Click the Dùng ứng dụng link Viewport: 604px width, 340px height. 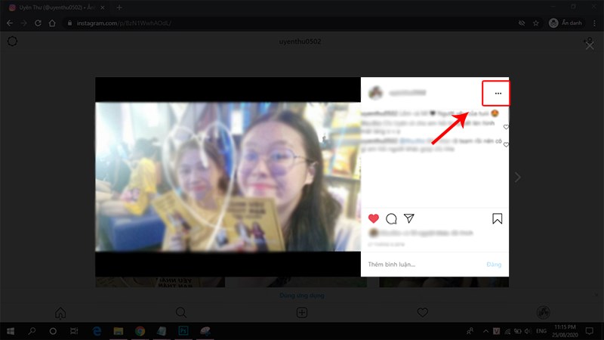point(302,295)
